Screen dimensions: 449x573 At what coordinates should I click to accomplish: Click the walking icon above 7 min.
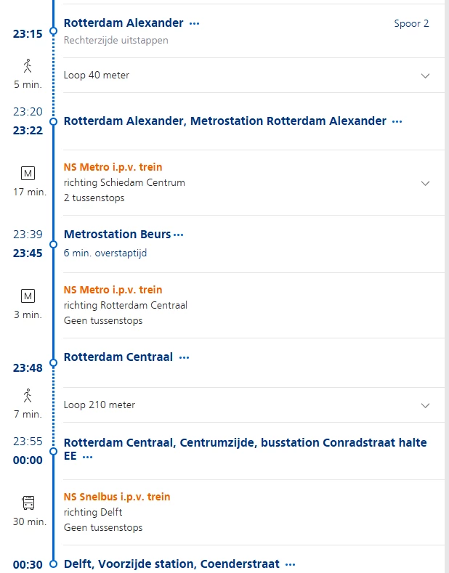click(28, 396)
